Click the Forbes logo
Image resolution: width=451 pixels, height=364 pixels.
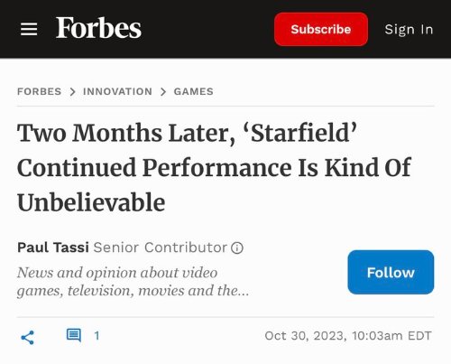point(98,28)
